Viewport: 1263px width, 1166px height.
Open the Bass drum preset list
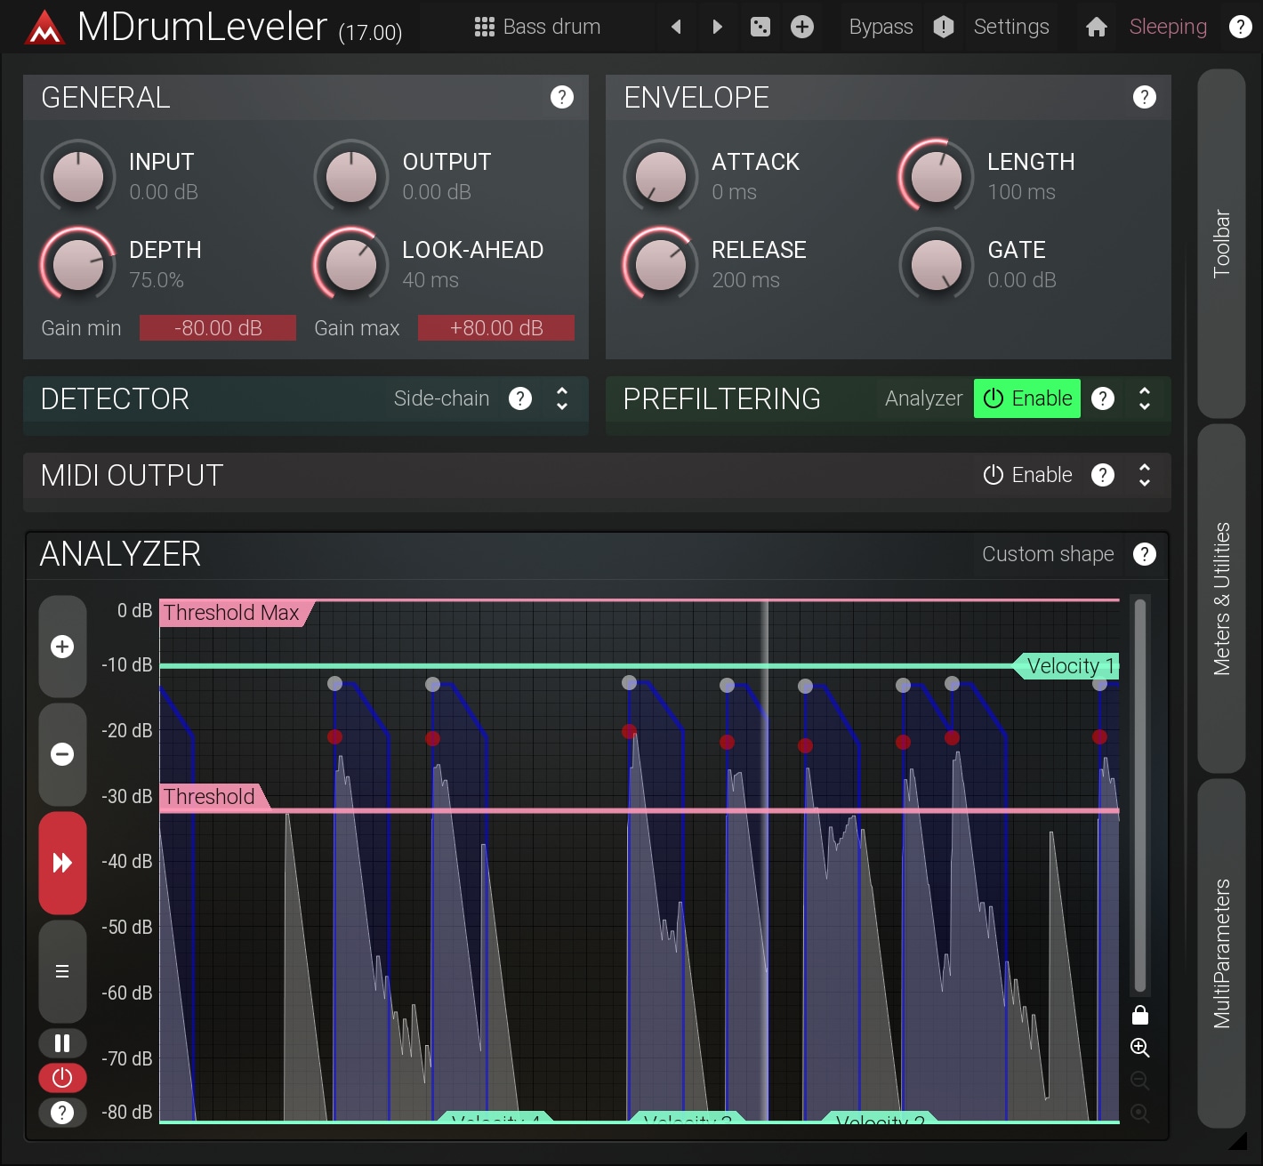tap(537, 27)
